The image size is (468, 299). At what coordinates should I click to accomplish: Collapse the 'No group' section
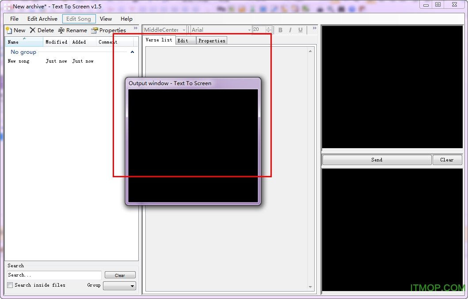(132, 52)
